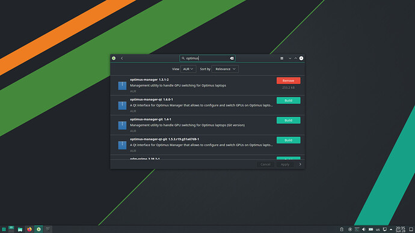This screenshot has height=233, width=415.
Task: Build the optimus-manager-git package
Action: [288, 120]
